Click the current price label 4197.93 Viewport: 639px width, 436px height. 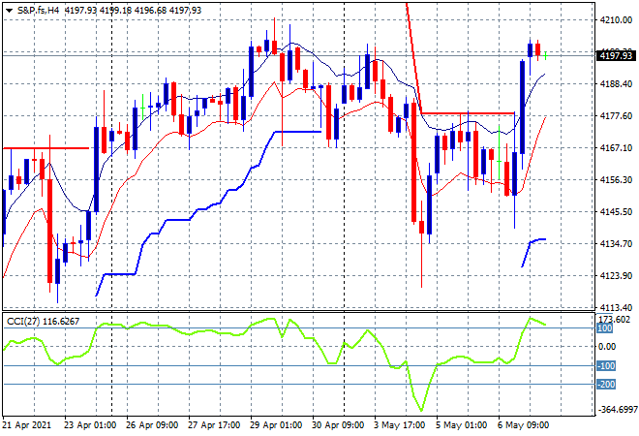[x=616, y=55]
